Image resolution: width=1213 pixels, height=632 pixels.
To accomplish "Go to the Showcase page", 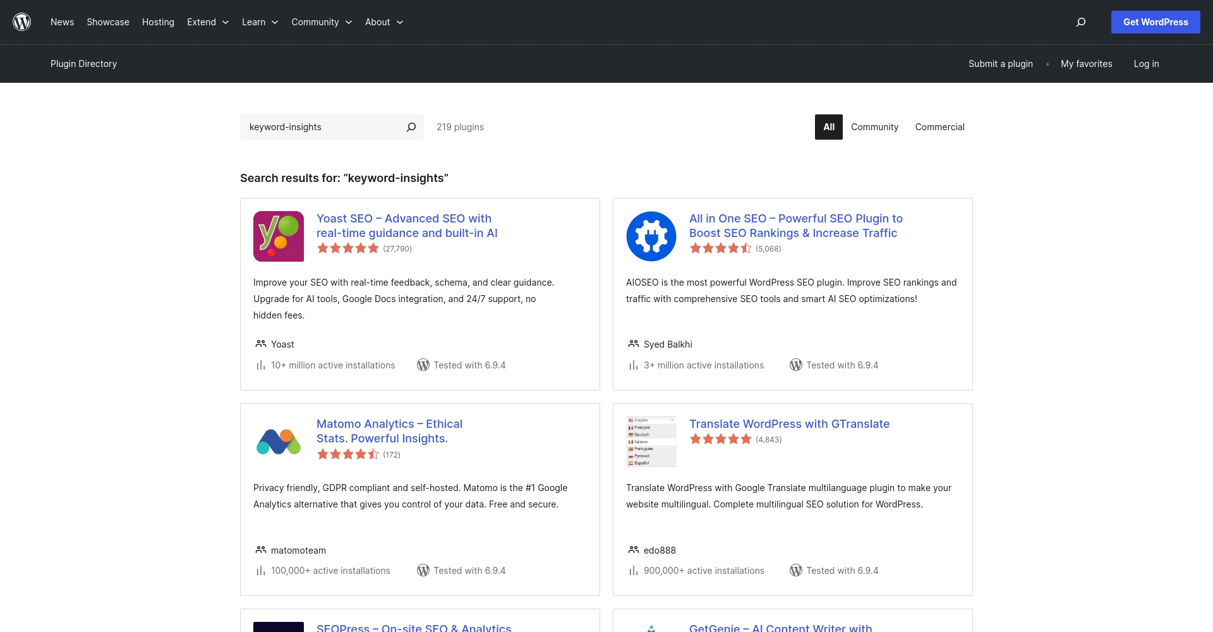I will click(x=108, y=22).
